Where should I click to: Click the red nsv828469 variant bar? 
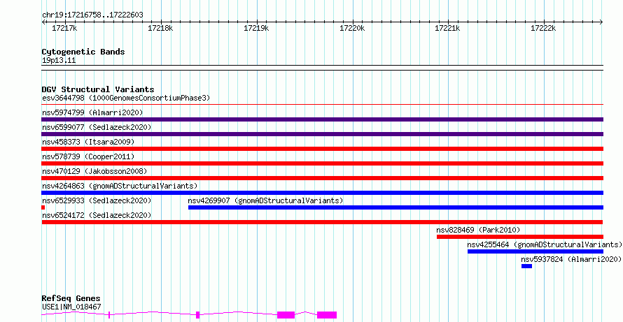point(520,237)
